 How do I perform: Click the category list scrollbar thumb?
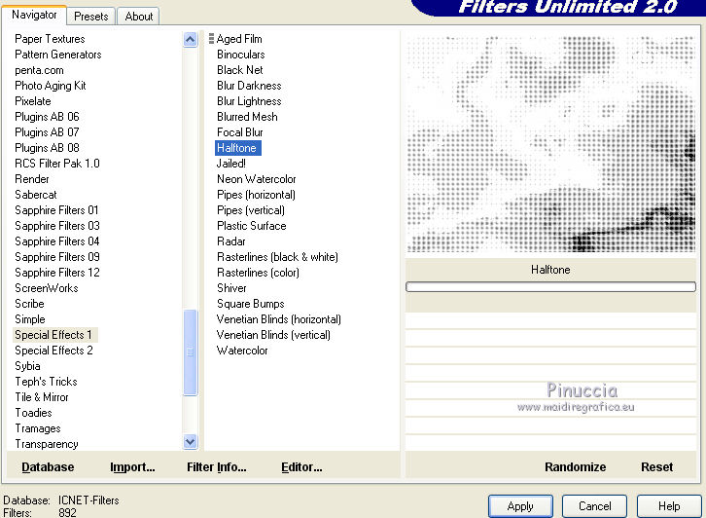pos(190,352)
